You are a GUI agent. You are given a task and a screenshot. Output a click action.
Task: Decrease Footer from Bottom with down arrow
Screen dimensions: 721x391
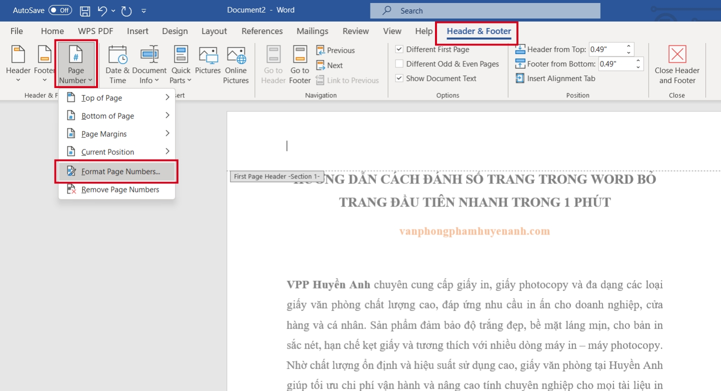click(638, 67)
